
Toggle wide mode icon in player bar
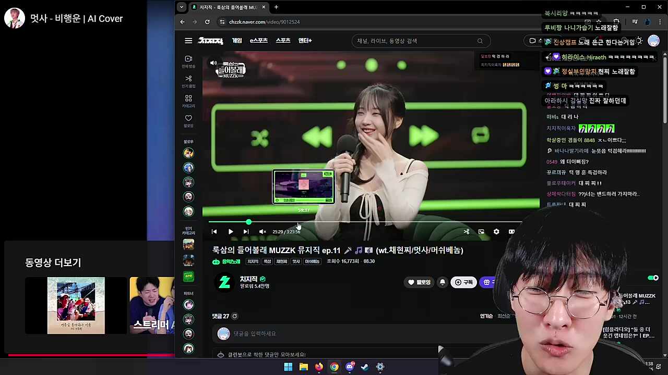coord(511,231)
